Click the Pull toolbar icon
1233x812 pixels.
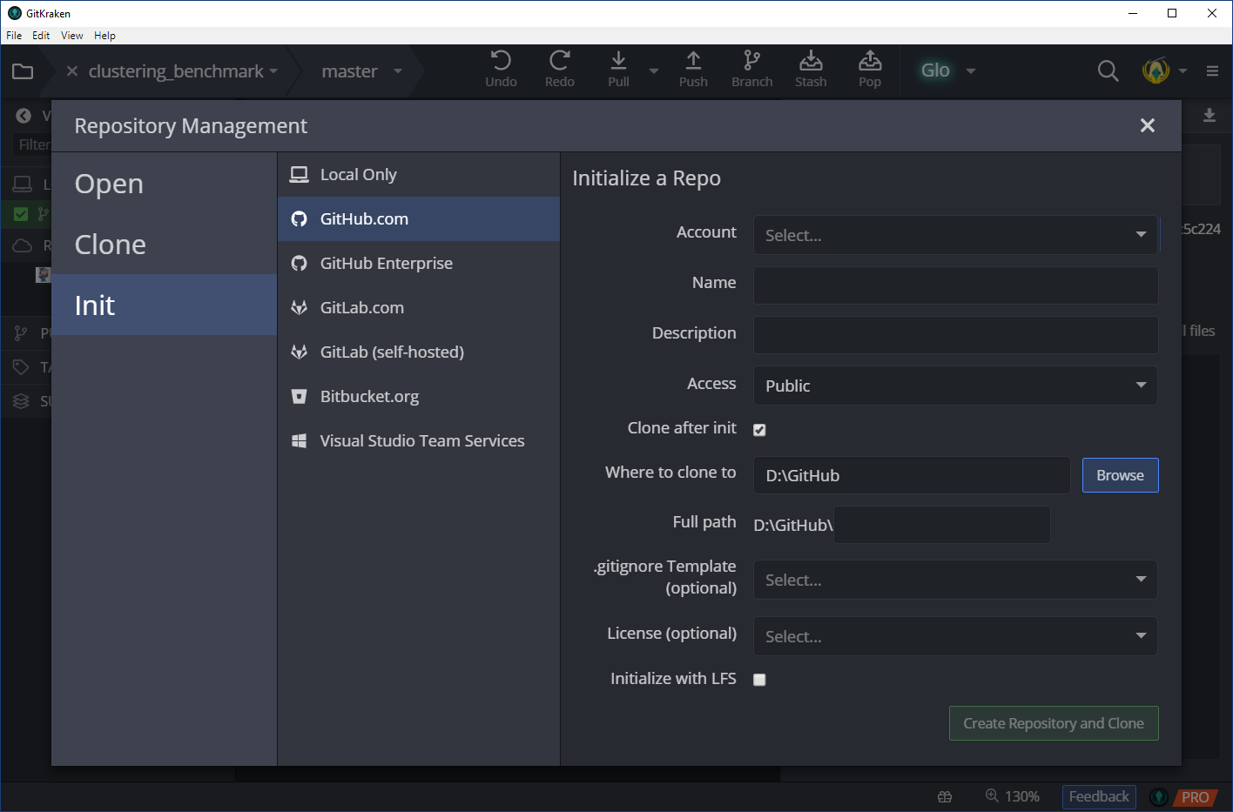618,70
